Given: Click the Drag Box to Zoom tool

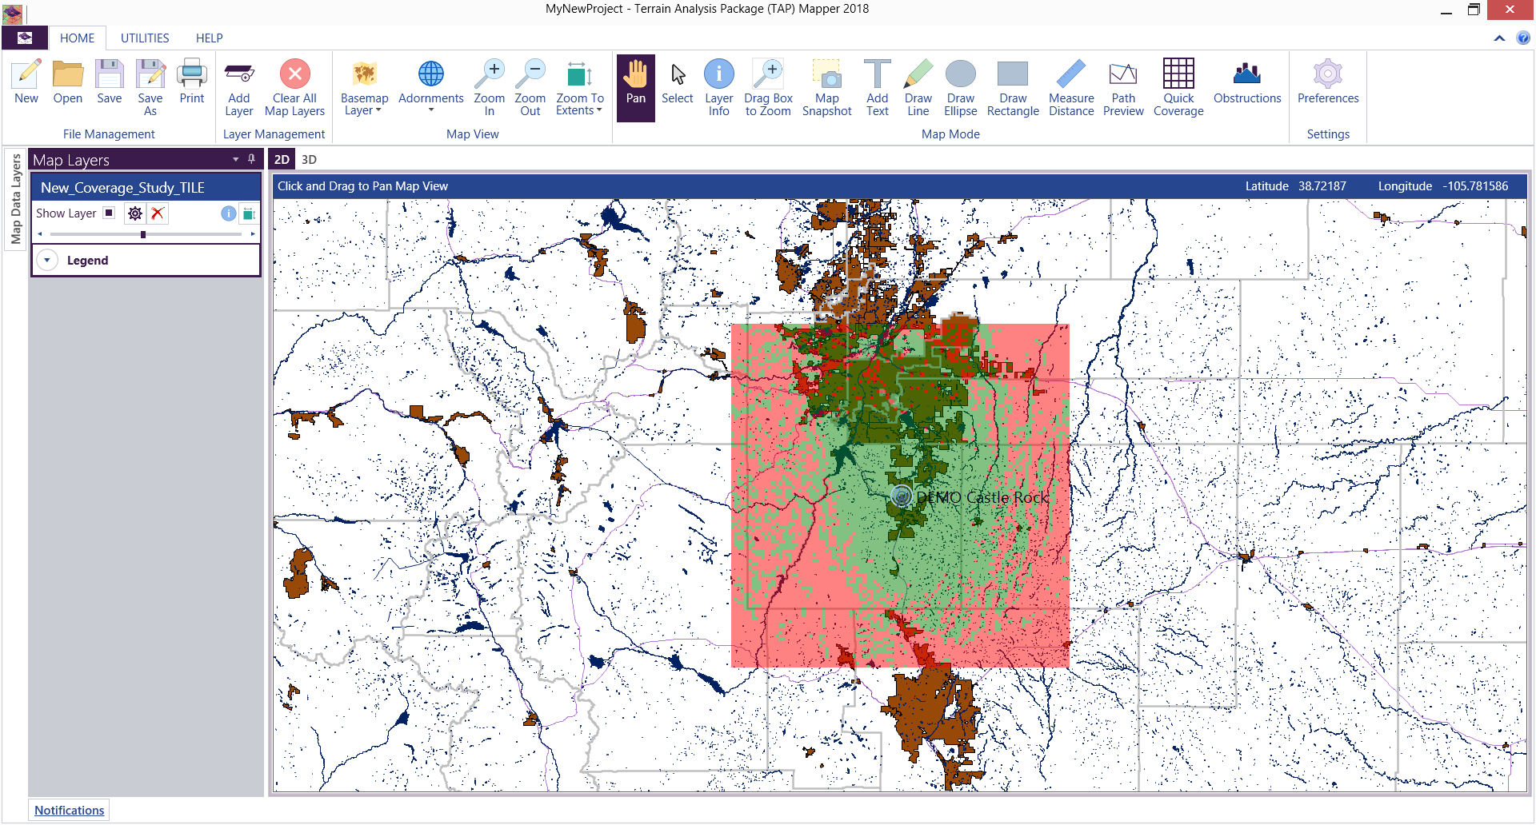Looking at the screenshot, I should coord(768,87).
